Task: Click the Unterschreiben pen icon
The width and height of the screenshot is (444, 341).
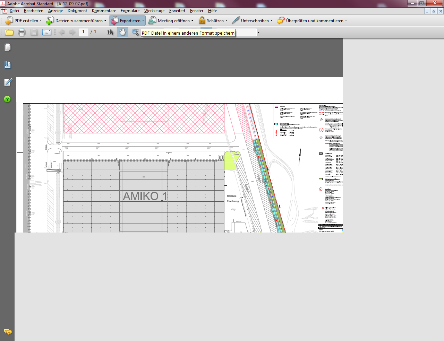Action: [236, 21]
